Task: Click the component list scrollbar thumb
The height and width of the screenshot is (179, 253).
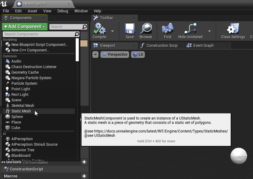Action: pyautogui.click(x=77, y=50)
